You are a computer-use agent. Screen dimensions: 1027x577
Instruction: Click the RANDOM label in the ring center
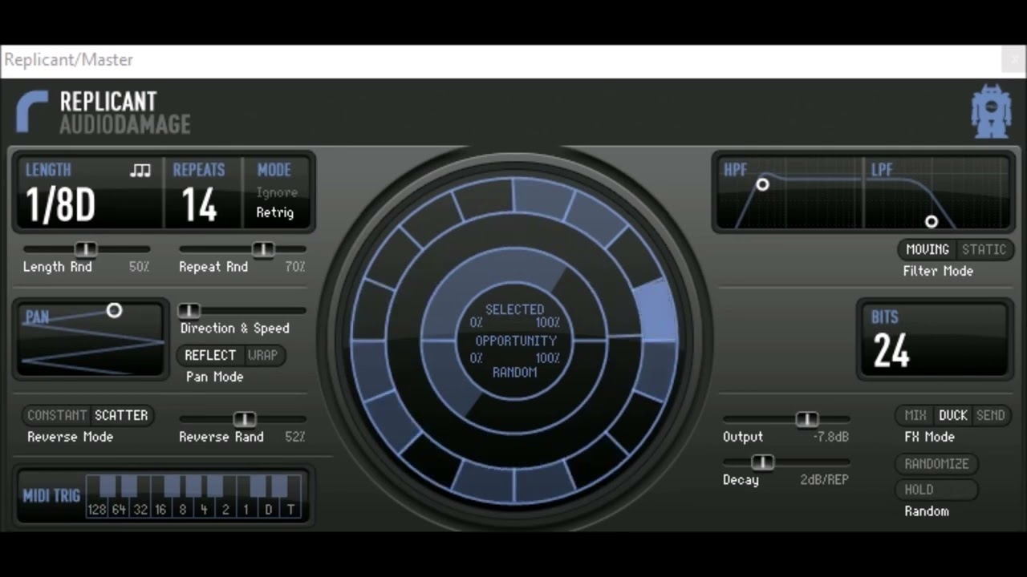(515, 372)
